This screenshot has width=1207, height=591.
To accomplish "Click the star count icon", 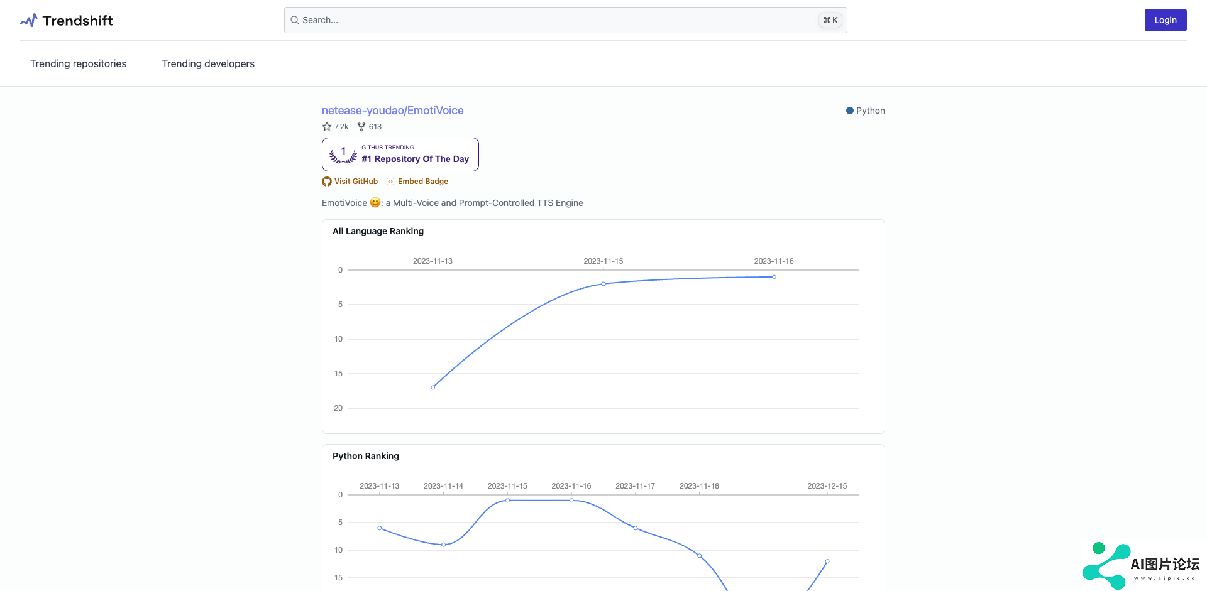I will pos(327,127).
